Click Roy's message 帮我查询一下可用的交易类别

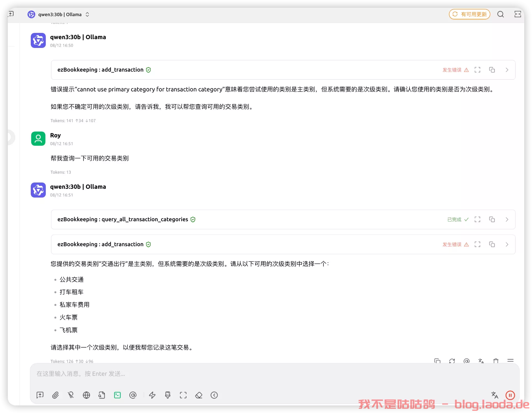(89, 158)
